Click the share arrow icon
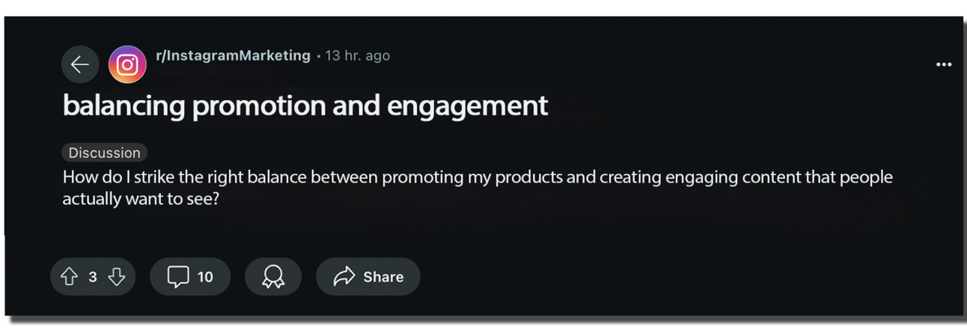Image resolution: width=967 pixels, height=332 pixels. click(344, 277)
